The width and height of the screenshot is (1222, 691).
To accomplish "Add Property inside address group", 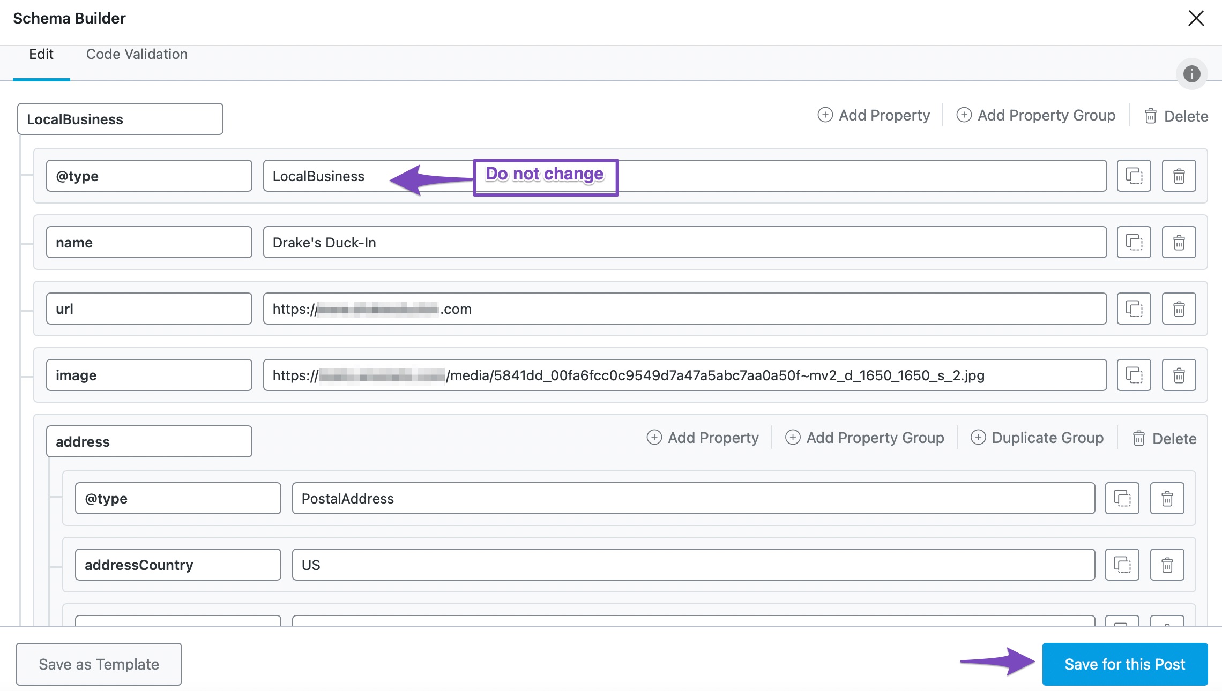I will pos(703,438).
